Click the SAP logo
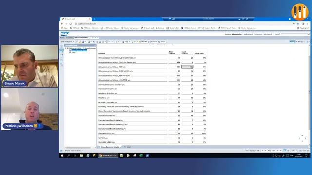The image size is (312, 175). [64, 34]
